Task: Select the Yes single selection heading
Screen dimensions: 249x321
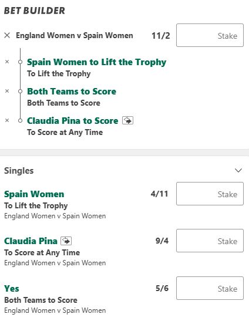Action: (12, 289)
